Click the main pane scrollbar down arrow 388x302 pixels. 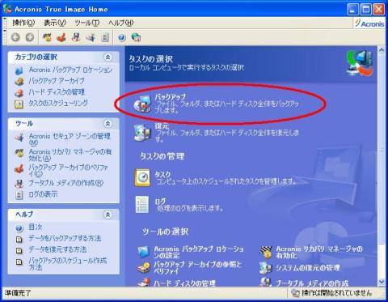[x=382, y=282]
